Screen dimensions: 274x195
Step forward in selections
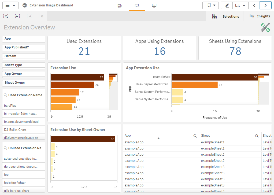point(29,16)
